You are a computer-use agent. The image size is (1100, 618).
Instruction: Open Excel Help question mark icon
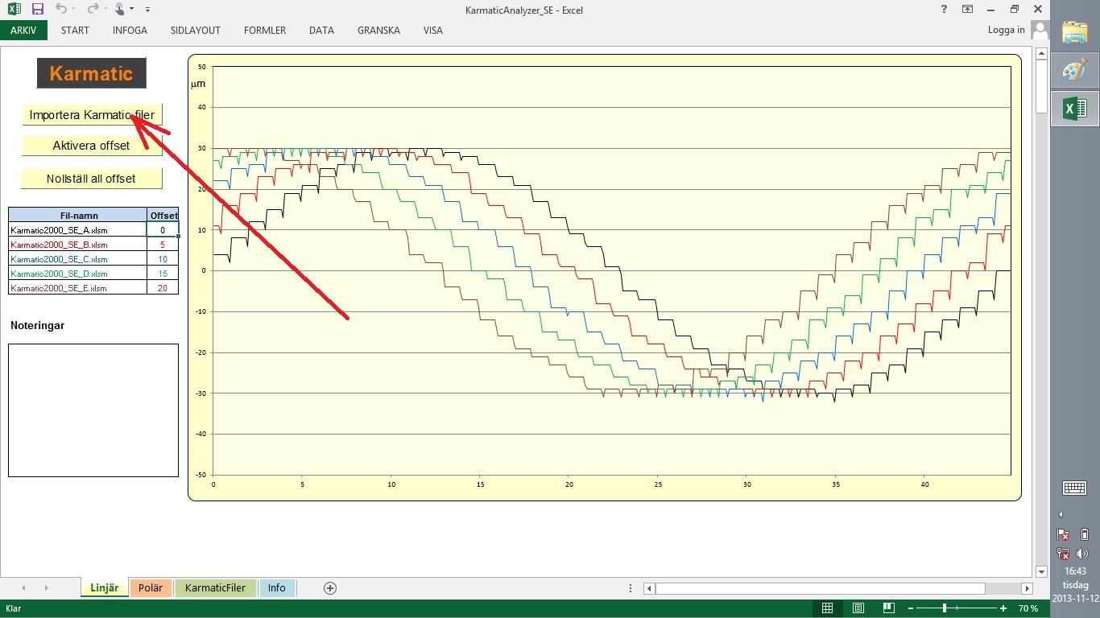coord(944,9)
